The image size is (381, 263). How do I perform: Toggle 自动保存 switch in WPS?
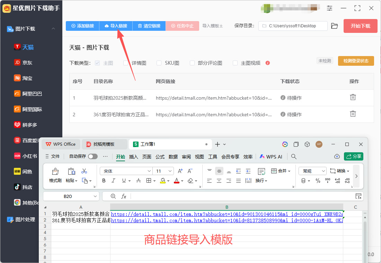point(93,156)
